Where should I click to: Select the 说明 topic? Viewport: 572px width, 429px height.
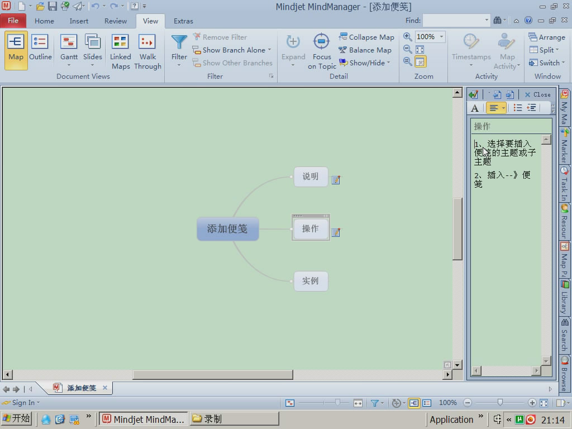tap(311, 177)
